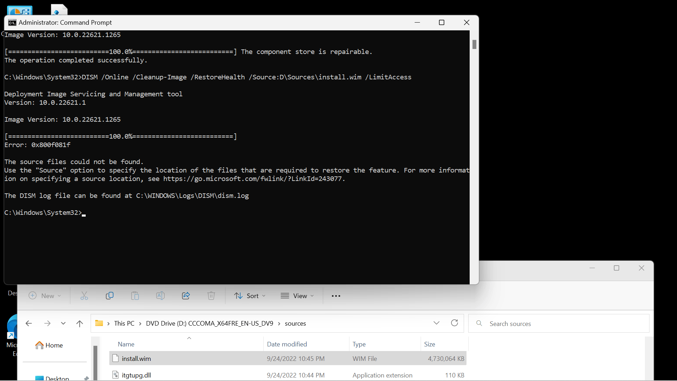Open Home in navigation pane

[54, 345]
